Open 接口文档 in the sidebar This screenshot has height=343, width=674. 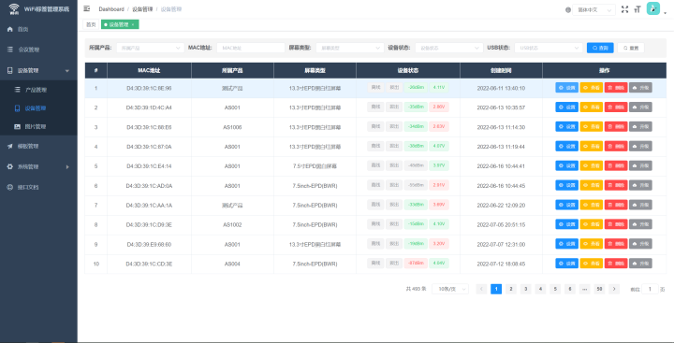pos(38,188)
